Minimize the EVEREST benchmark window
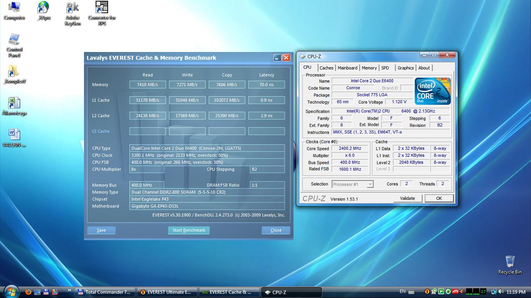 [x=277, y=58]
